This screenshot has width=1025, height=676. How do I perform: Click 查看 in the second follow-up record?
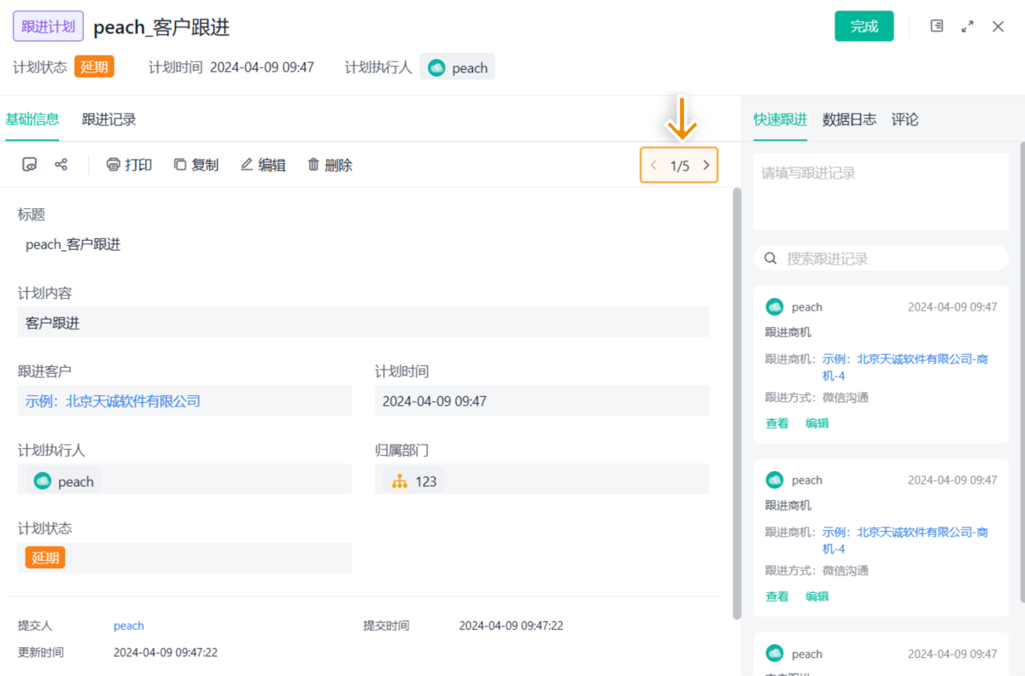(777, 596)
